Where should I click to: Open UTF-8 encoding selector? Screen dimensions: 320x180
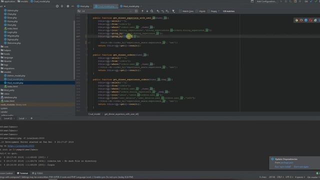click(289, 177)
